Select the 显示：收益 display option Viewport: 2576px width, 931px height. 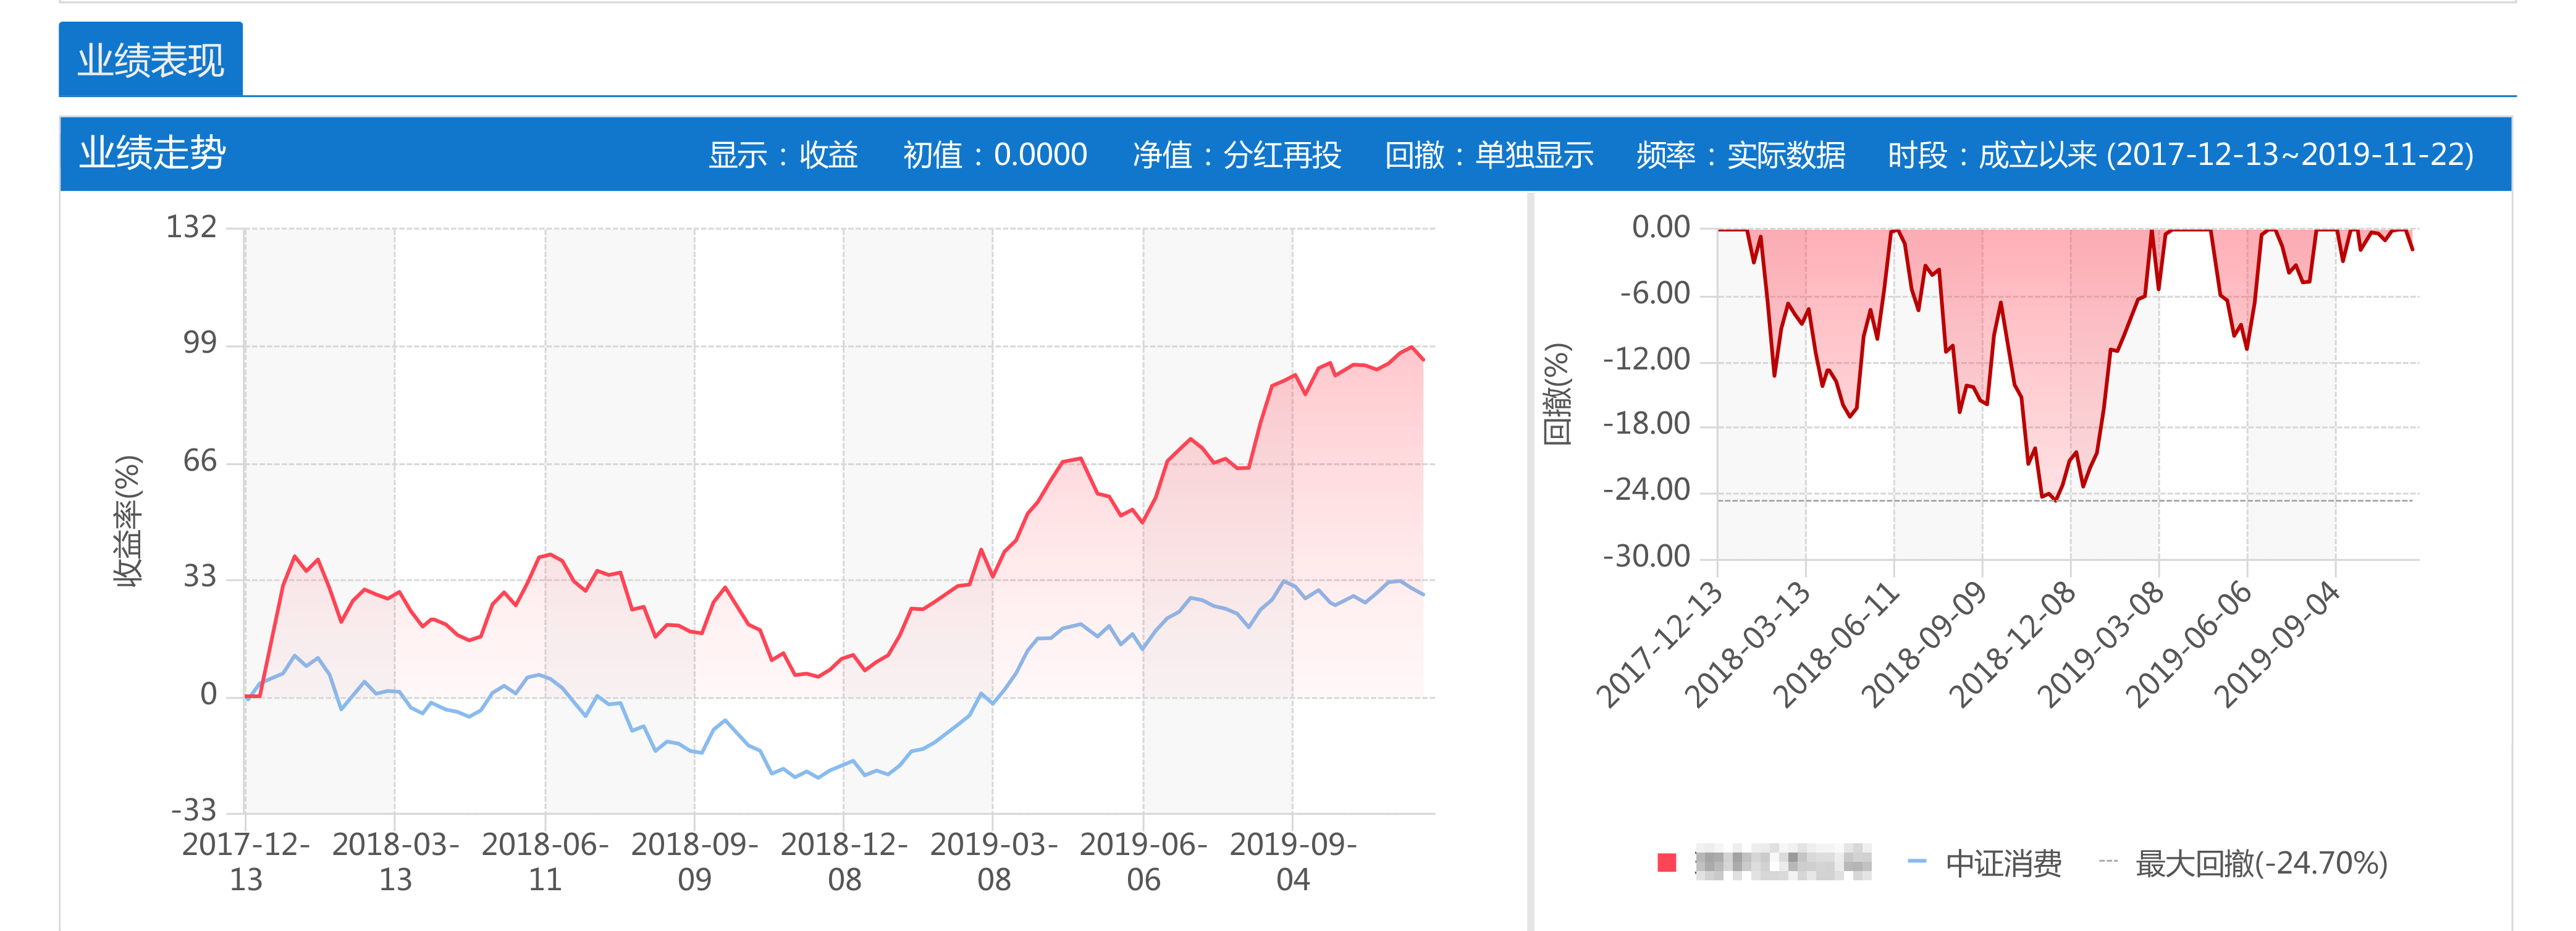point(783,155)
